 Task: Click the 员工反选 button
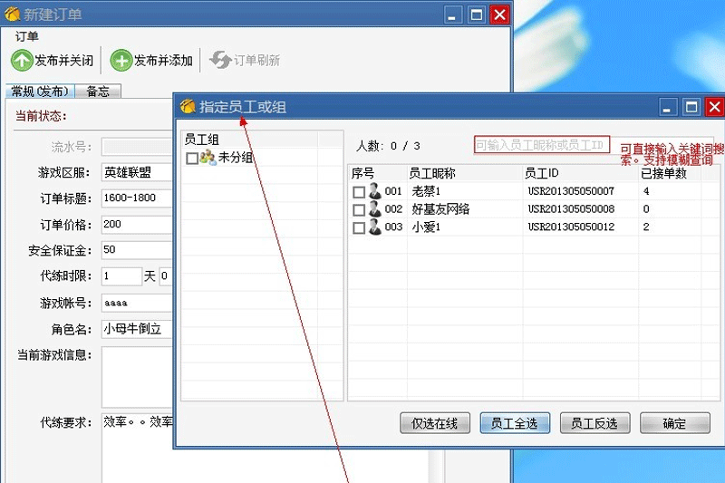594,423
